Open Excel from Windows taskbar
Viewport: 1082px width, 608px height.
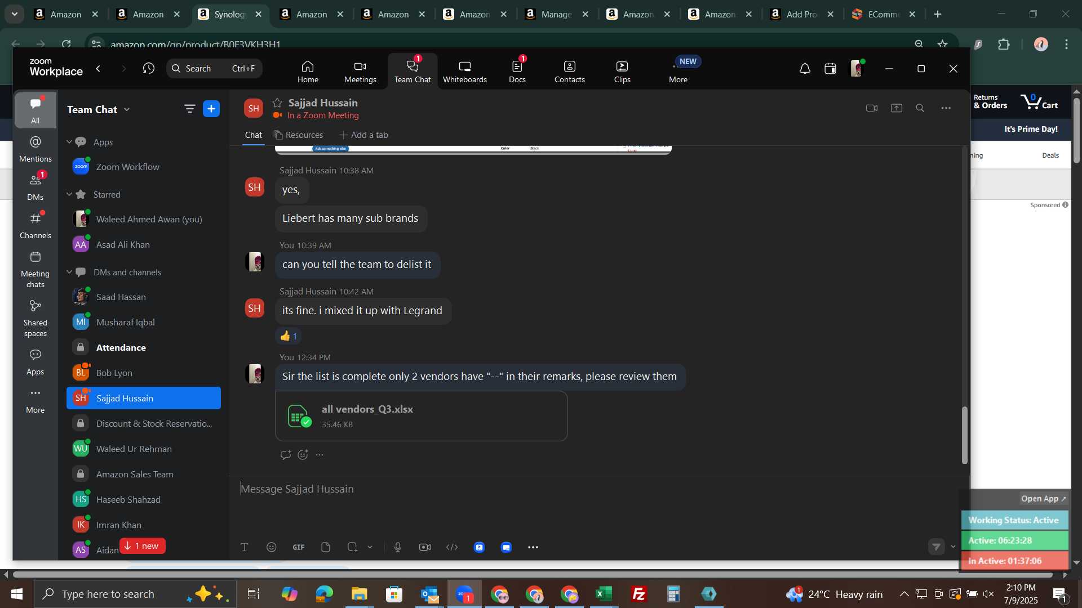[604, 594]
